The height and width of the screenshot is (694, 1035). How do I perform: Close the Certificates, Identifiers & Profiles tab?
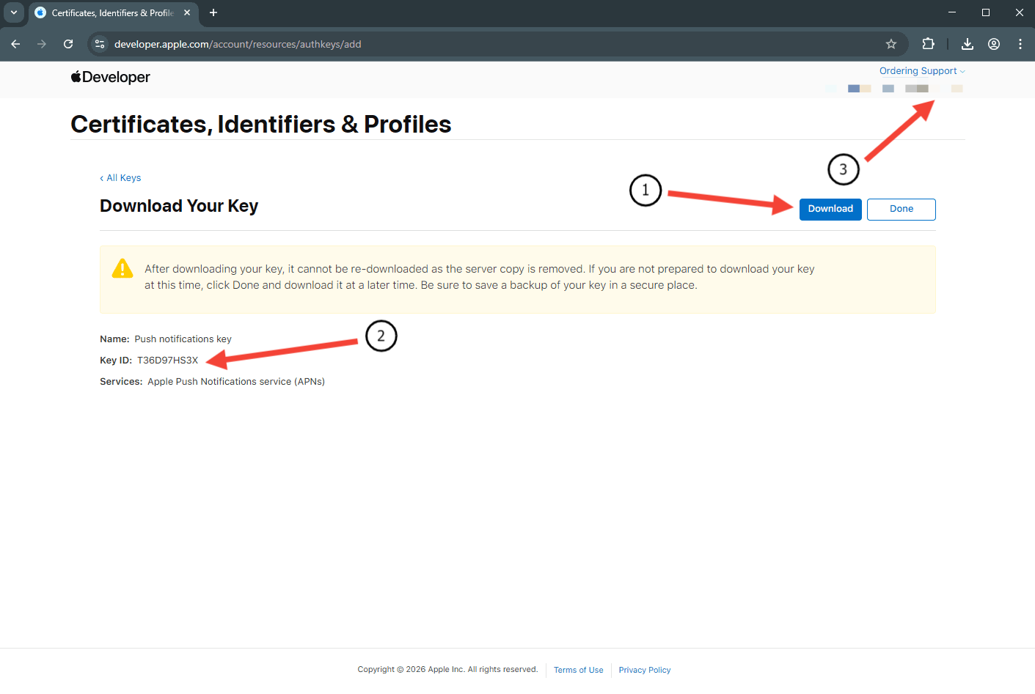click(187, 12)
